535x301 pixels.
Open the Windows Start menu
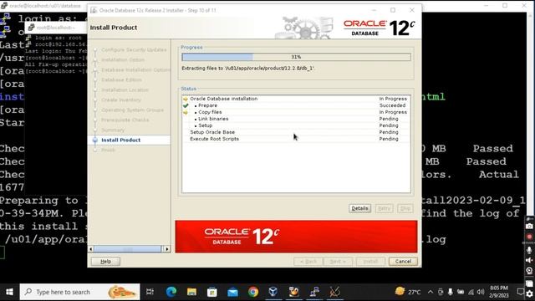coord(9,292)
